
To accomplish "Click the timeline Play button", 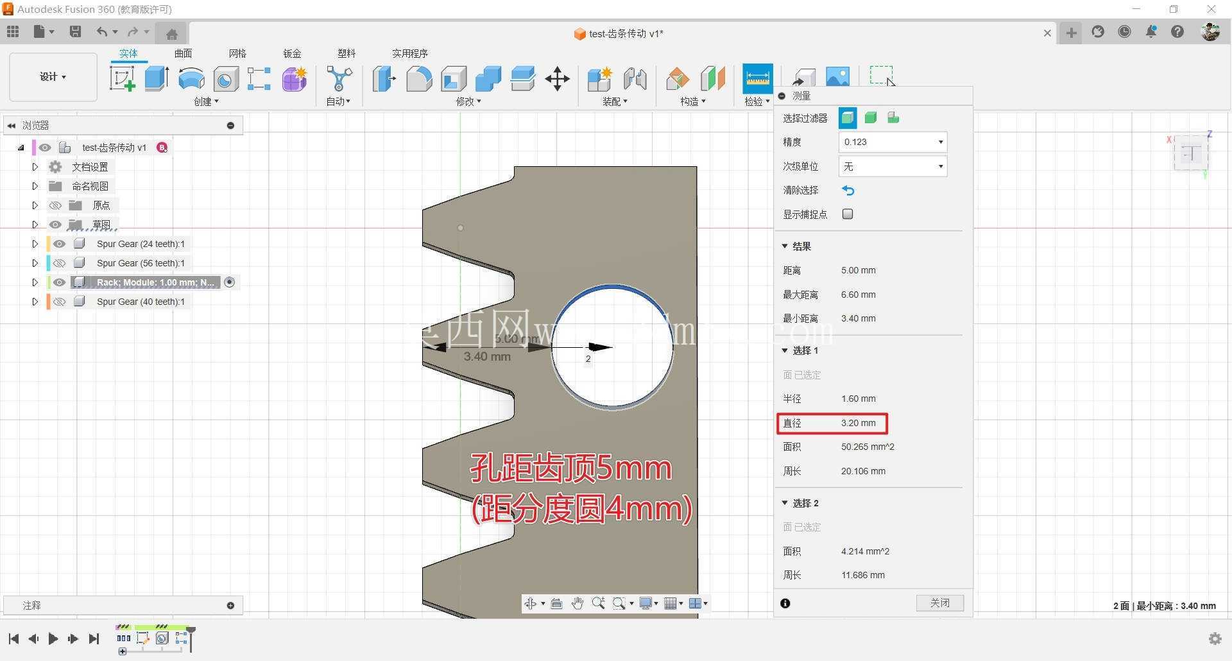I will click(53, 639).
